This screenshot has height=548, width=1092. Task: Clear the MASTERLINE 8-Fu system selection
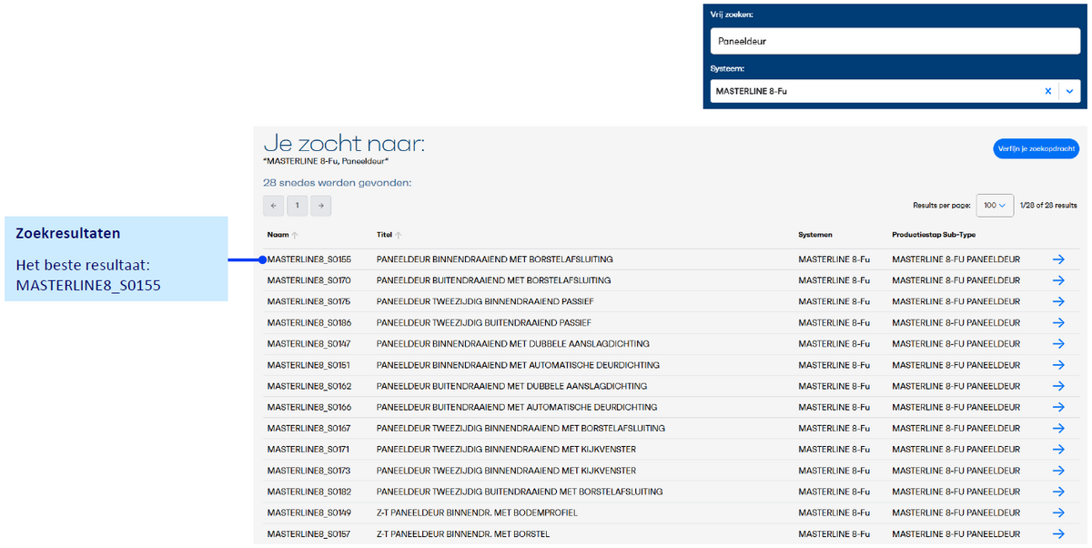[1047, 91]
